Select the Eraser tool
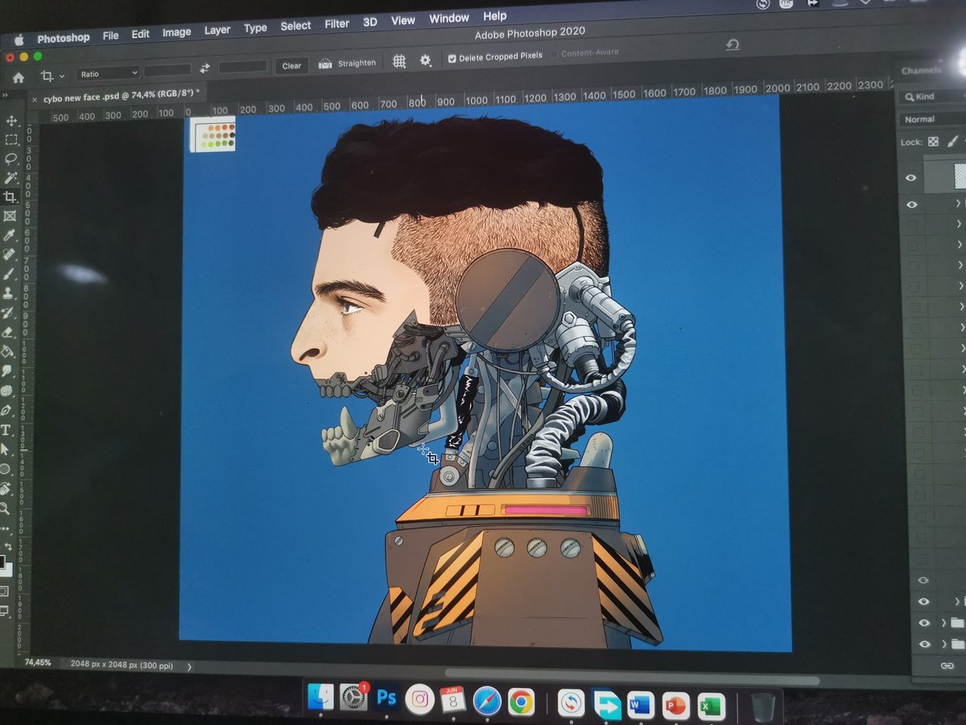The width and height of the screenshot is (966, 725). [x=8, y=332]
